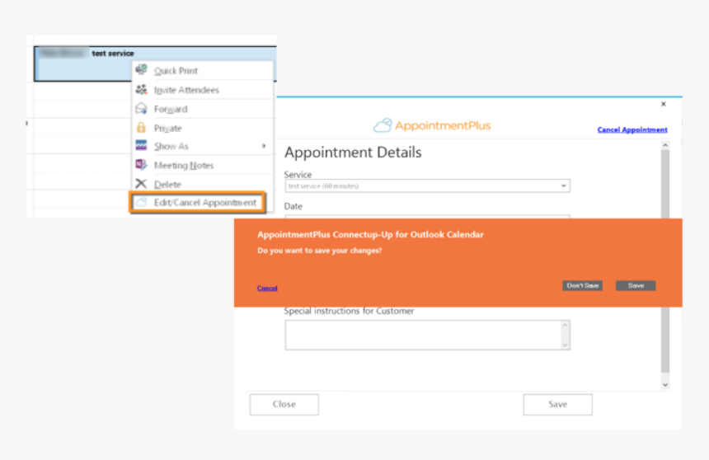This screenshot has height=460, width=709.
Task: Click the Delete X icon
Action: [141, 184]
